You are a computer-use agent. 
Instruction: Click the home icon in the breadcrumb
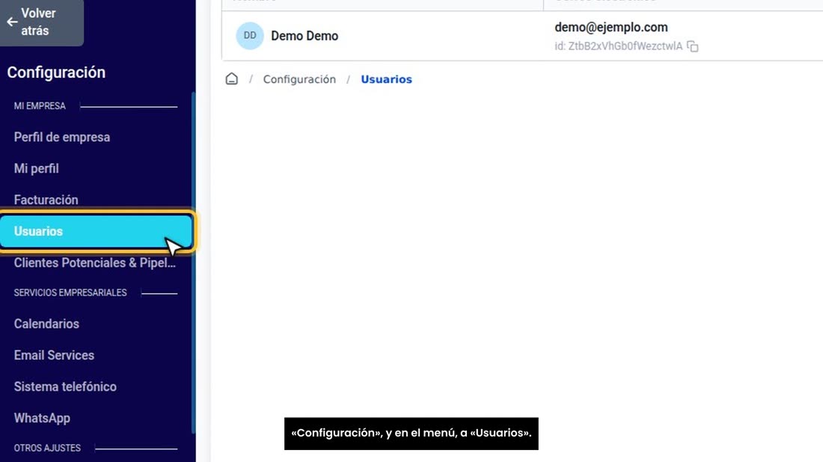pos(231,79)
